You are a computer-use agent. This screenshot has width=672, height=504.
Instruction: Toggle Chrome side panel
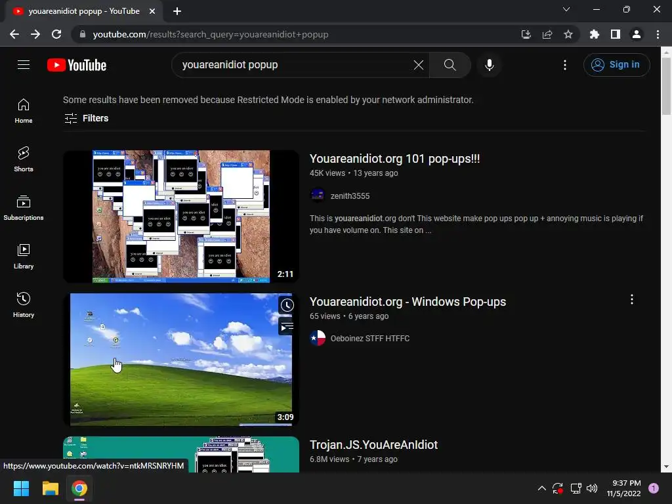point(616,34)
